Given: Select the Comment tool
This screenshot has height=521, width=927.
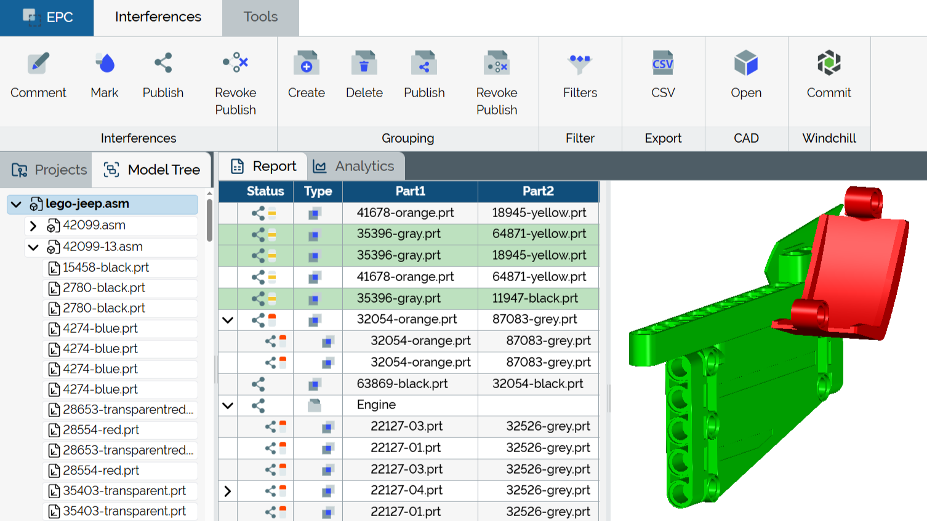Looking at the screenshot, I should pyautogui.click(x=38, y=74).
